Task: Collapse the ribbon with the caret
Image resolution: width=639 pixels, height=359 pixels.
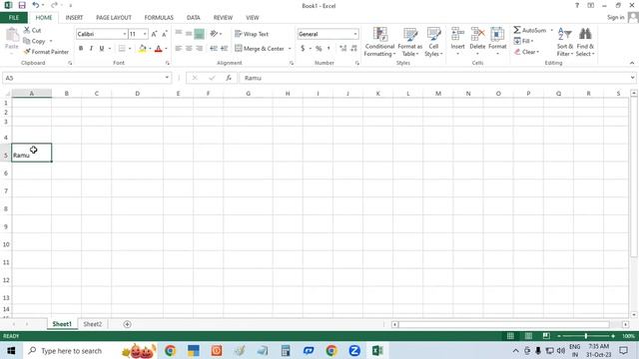Action: point(632,63)
